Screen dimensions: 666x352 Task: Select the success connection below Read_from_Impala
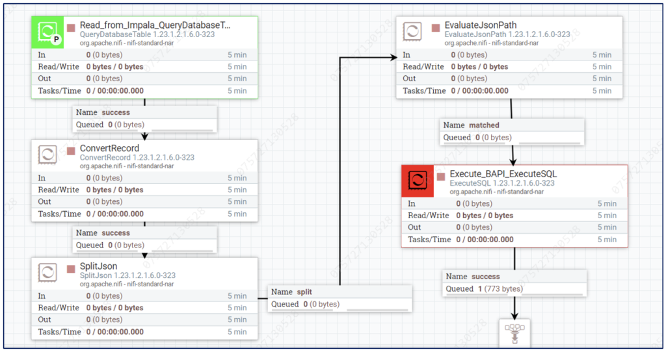145,118
